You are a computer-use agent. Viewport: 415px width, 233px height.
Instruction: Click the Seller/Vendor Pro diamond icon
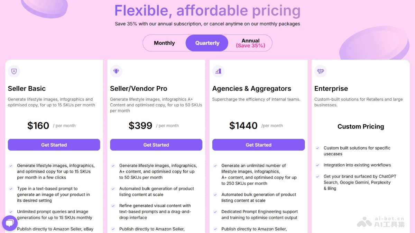pos(116,71)
